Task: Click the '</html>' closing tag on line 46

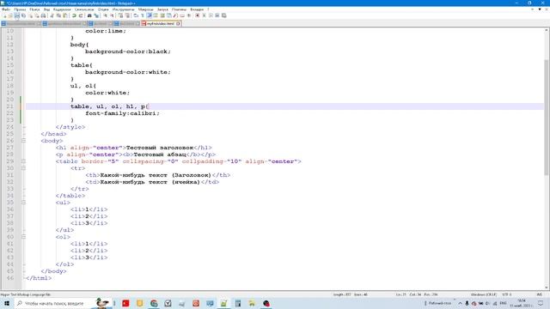Action: coord(39,278)
